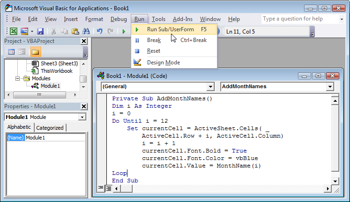Screen dimensions: 350x202
Task: Switch to the Categorized properties tab
Action: 50,128
